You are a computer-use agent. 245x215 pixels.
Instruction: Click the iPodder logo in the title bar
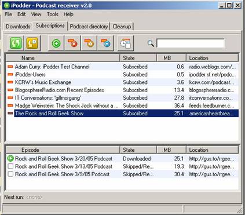(x=6, y=5)
